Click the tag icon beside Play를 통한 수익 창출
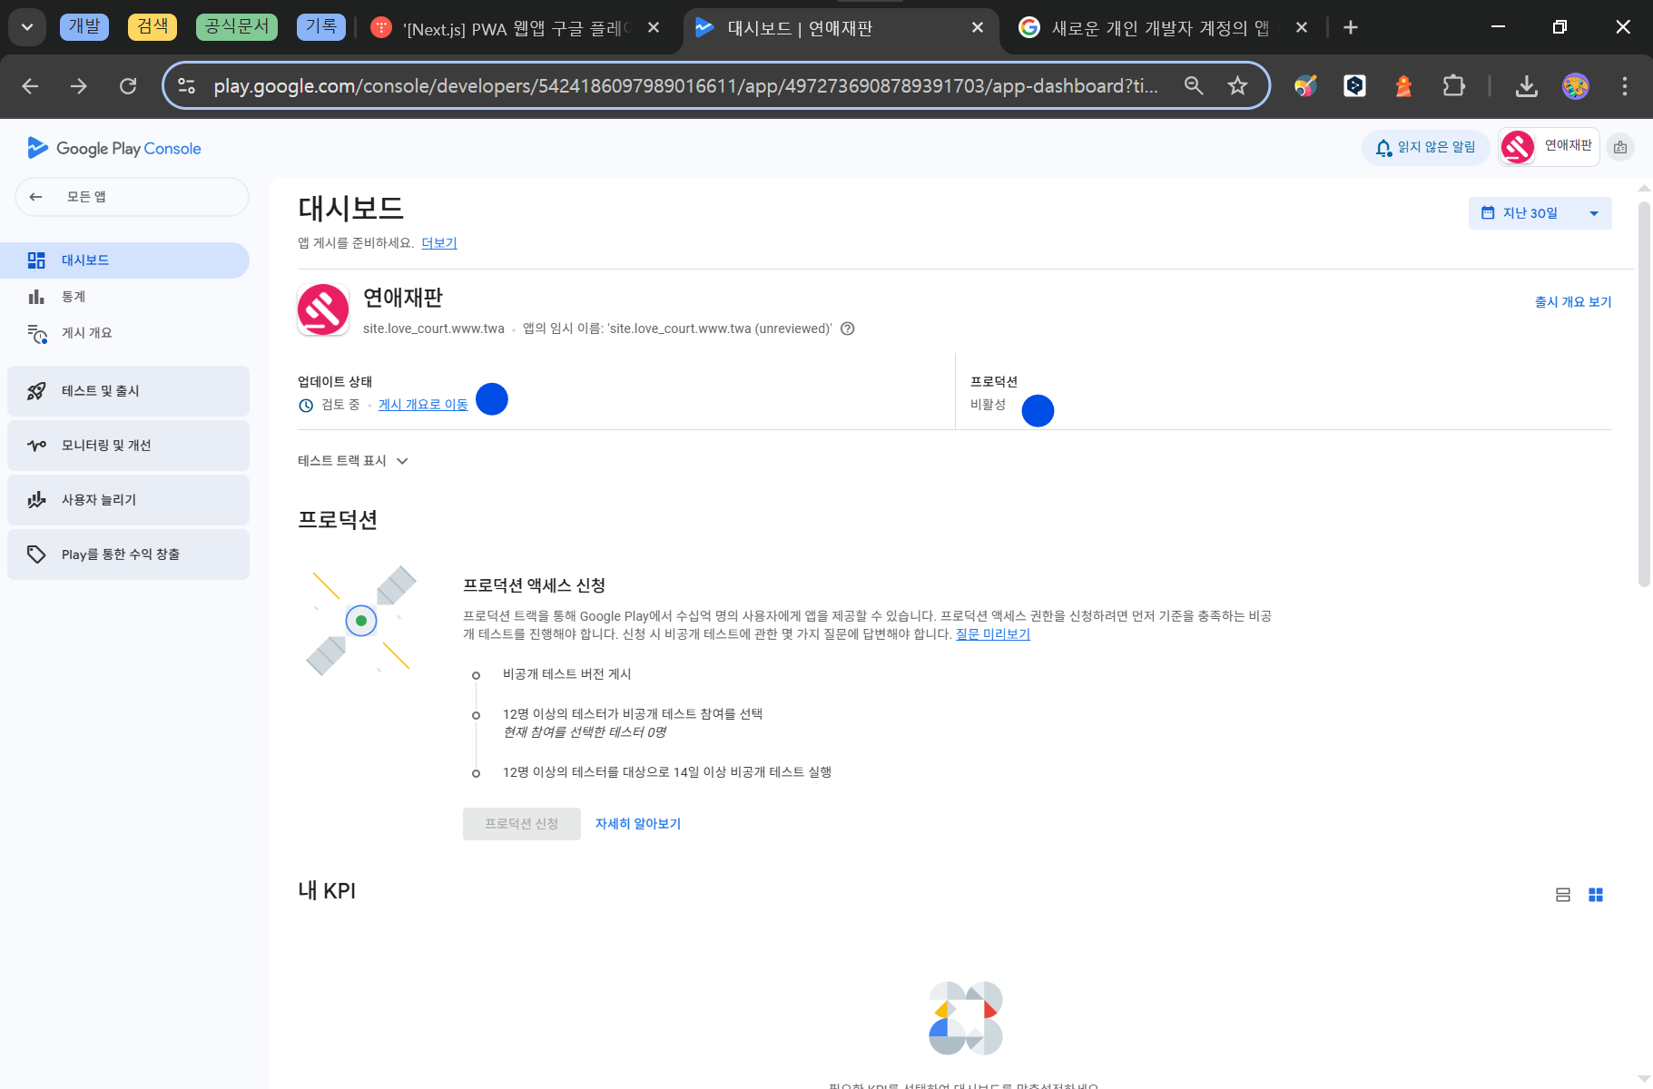Screen dimensions: 1653x1089 pos(36,554)
